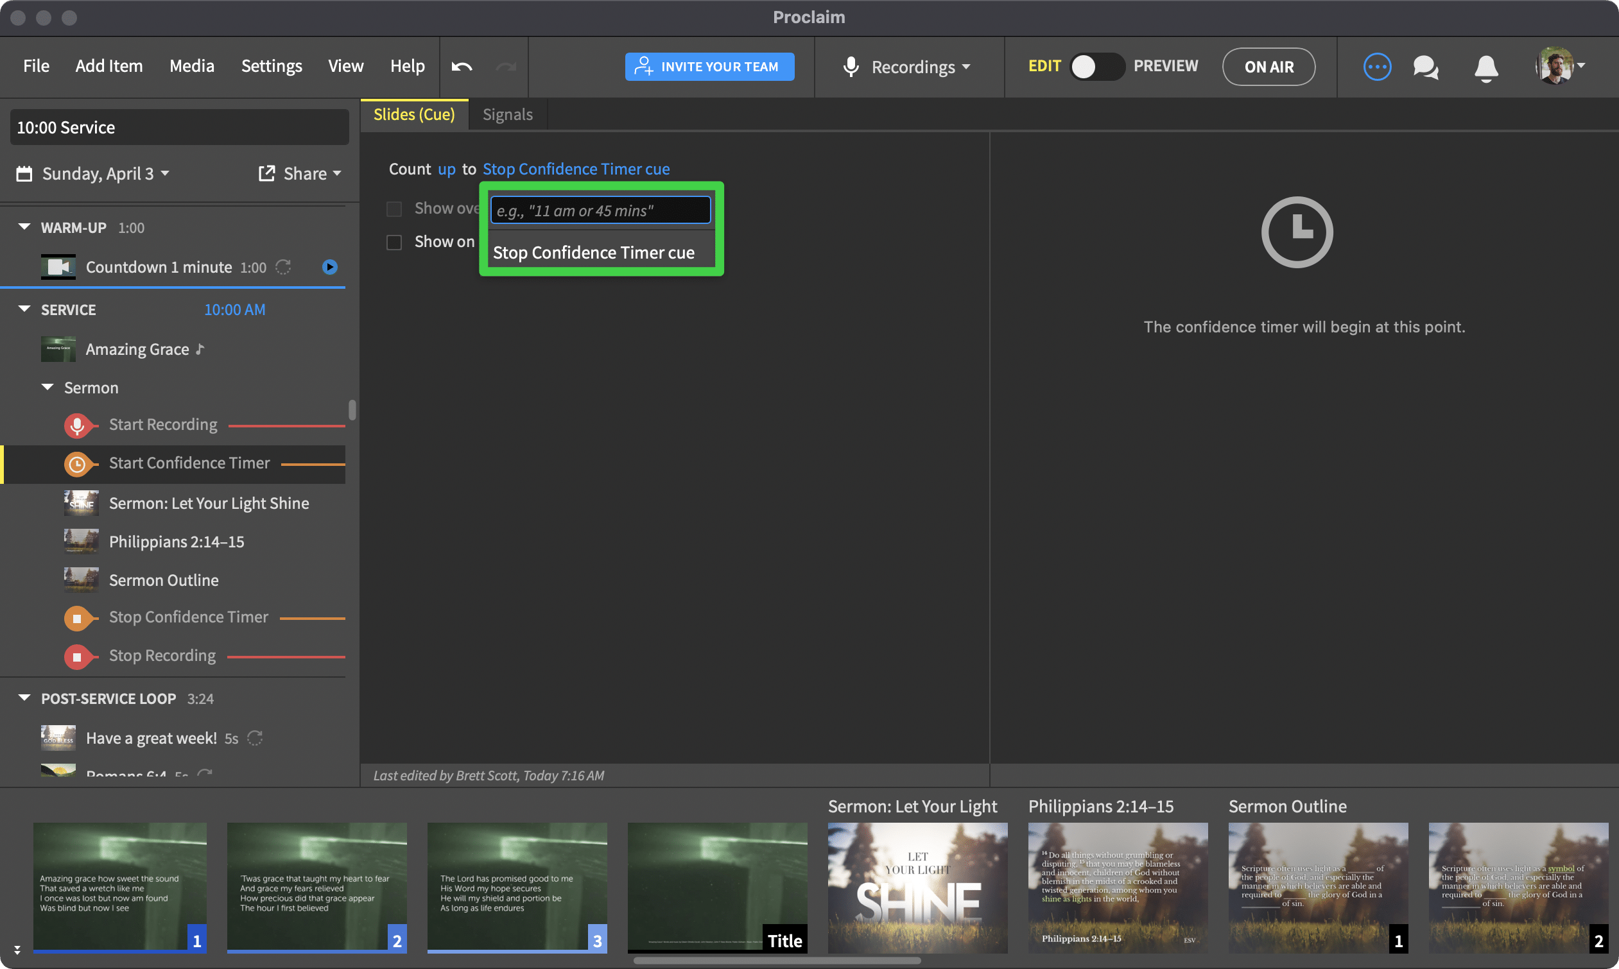Open the Media menu
The width and height of the screenshot is (1619, 969).
[192, 66]
